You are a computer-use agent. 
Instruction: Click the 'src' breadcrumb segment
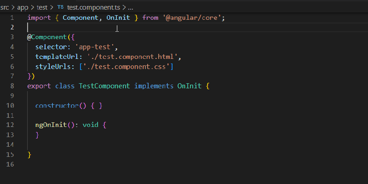(x=5, y=7)
